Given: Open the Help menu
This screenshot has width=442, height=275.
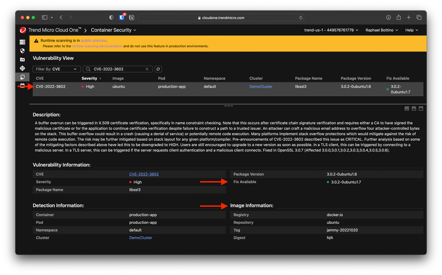Looking at the screenshot, I should 411,30.
